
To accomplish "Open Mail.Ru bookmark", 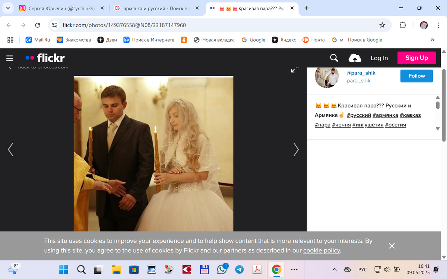I will click(38, 40).
